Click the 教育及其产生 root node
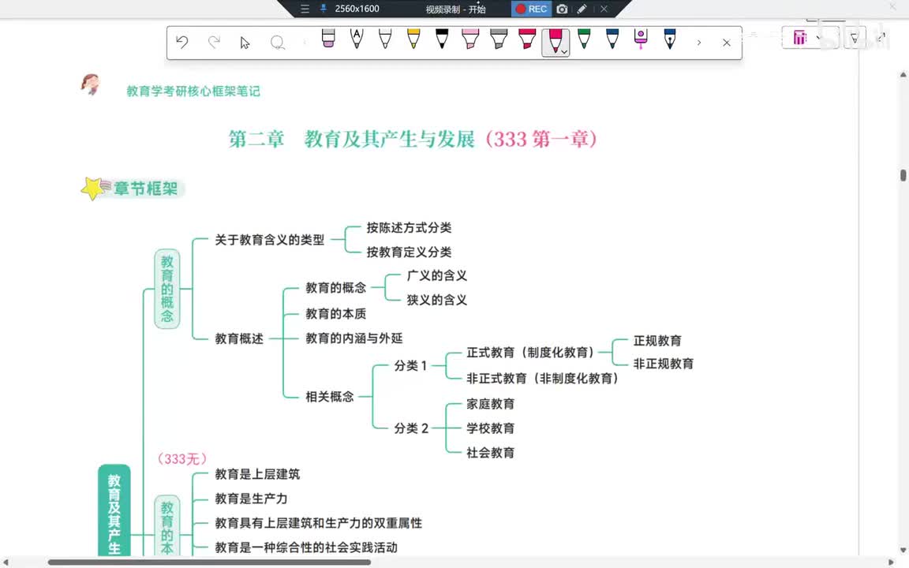The image size is (909, 568). point(114,511)
